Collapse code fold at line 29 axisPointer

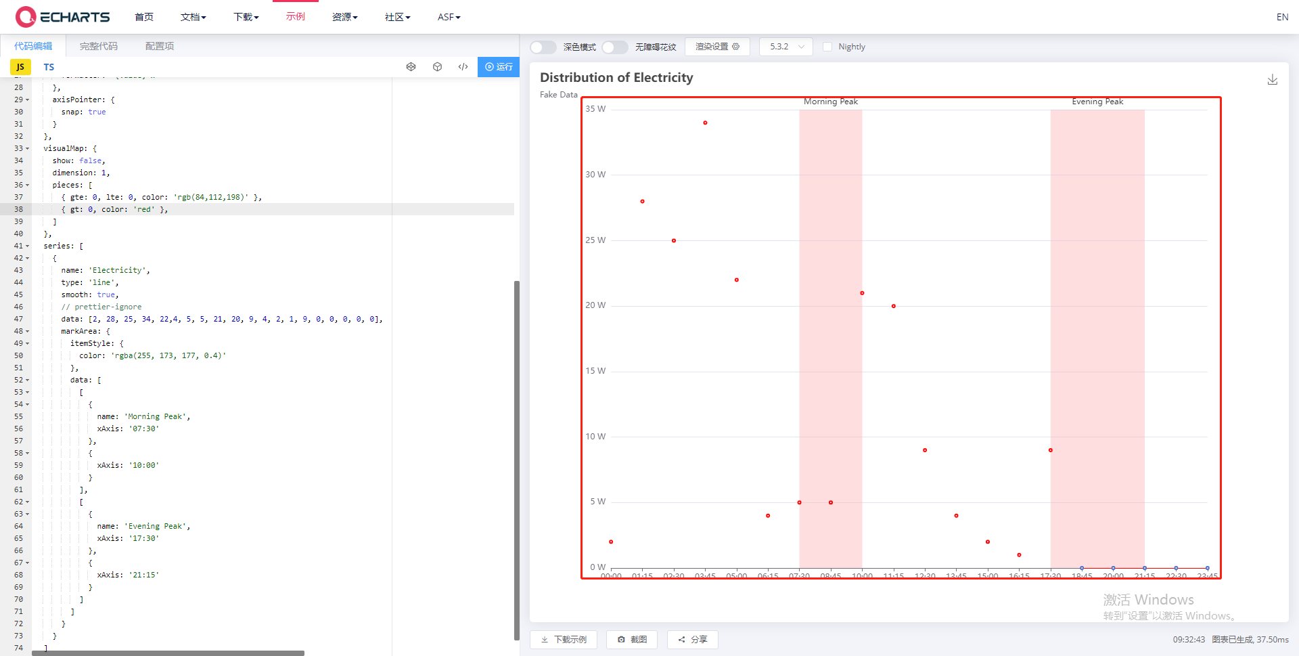click(28, 100)
